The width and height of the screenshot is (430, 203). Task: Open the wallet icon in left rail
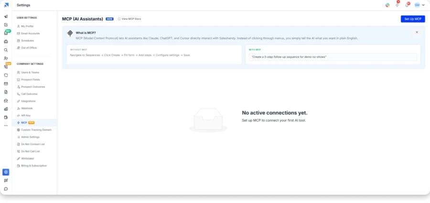(x=6, y=118)
